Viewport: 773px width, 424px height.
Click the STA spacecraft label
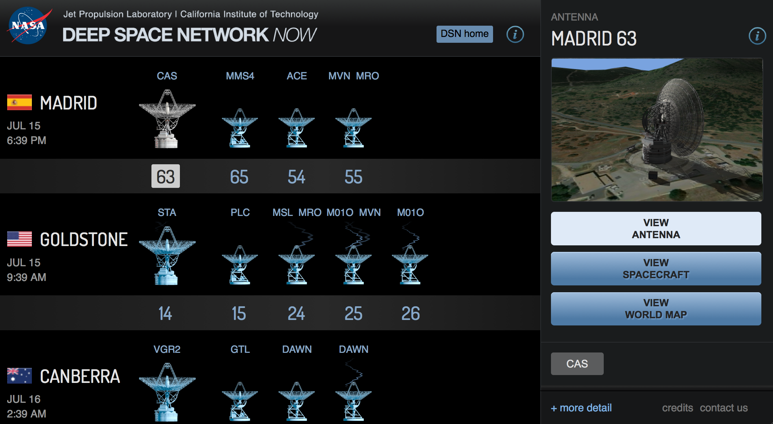167,213
